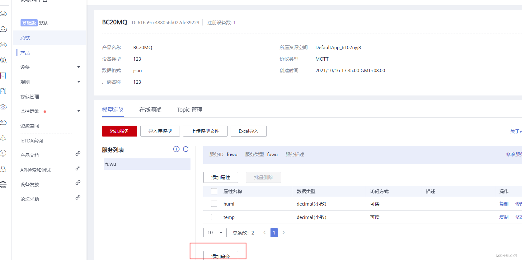The image size is (522, 260).
Task: Click 复制 link in temp row
Action: [x=504, y=217]
